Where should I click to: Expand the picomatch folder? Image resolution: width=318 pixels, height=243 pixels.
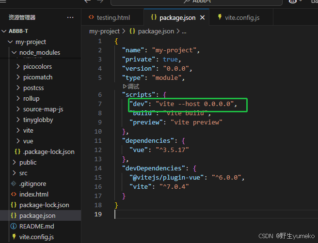tap(18, 77)
